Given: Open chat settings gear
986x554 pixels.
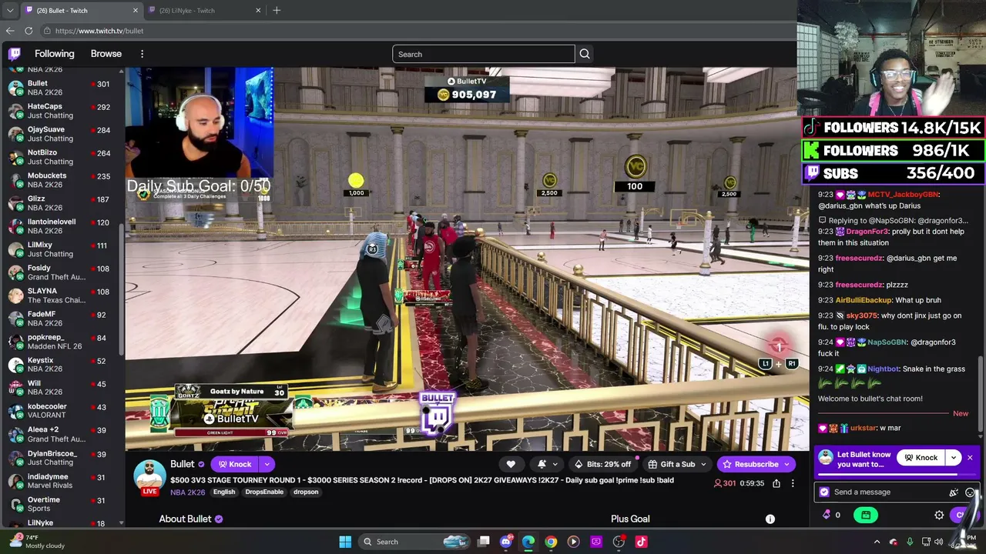Looking at the screenshot, I should [939, 515].
